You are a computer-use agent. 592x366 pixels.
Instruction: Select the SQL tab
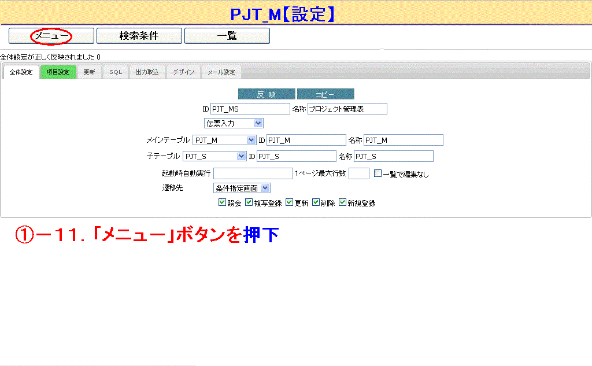click(116, 72)
